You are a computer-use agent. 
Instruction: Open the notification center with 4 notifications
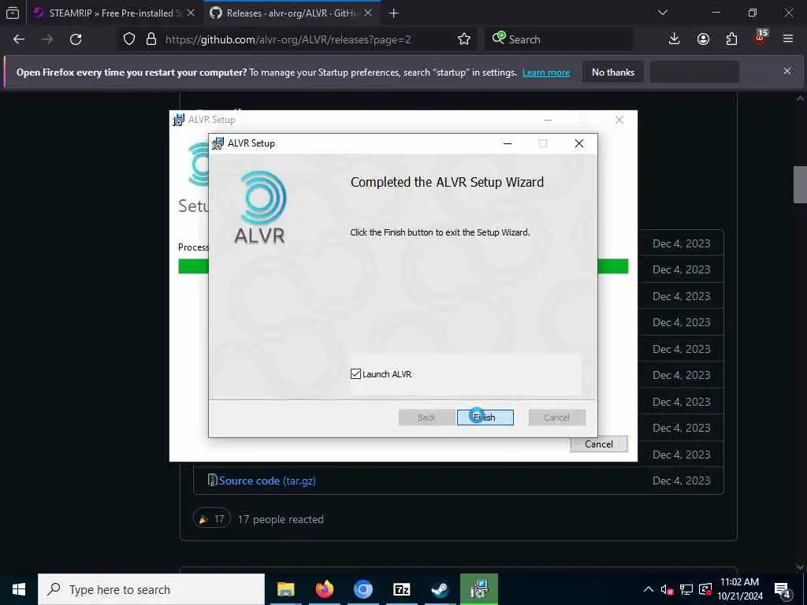coord(783,590)
